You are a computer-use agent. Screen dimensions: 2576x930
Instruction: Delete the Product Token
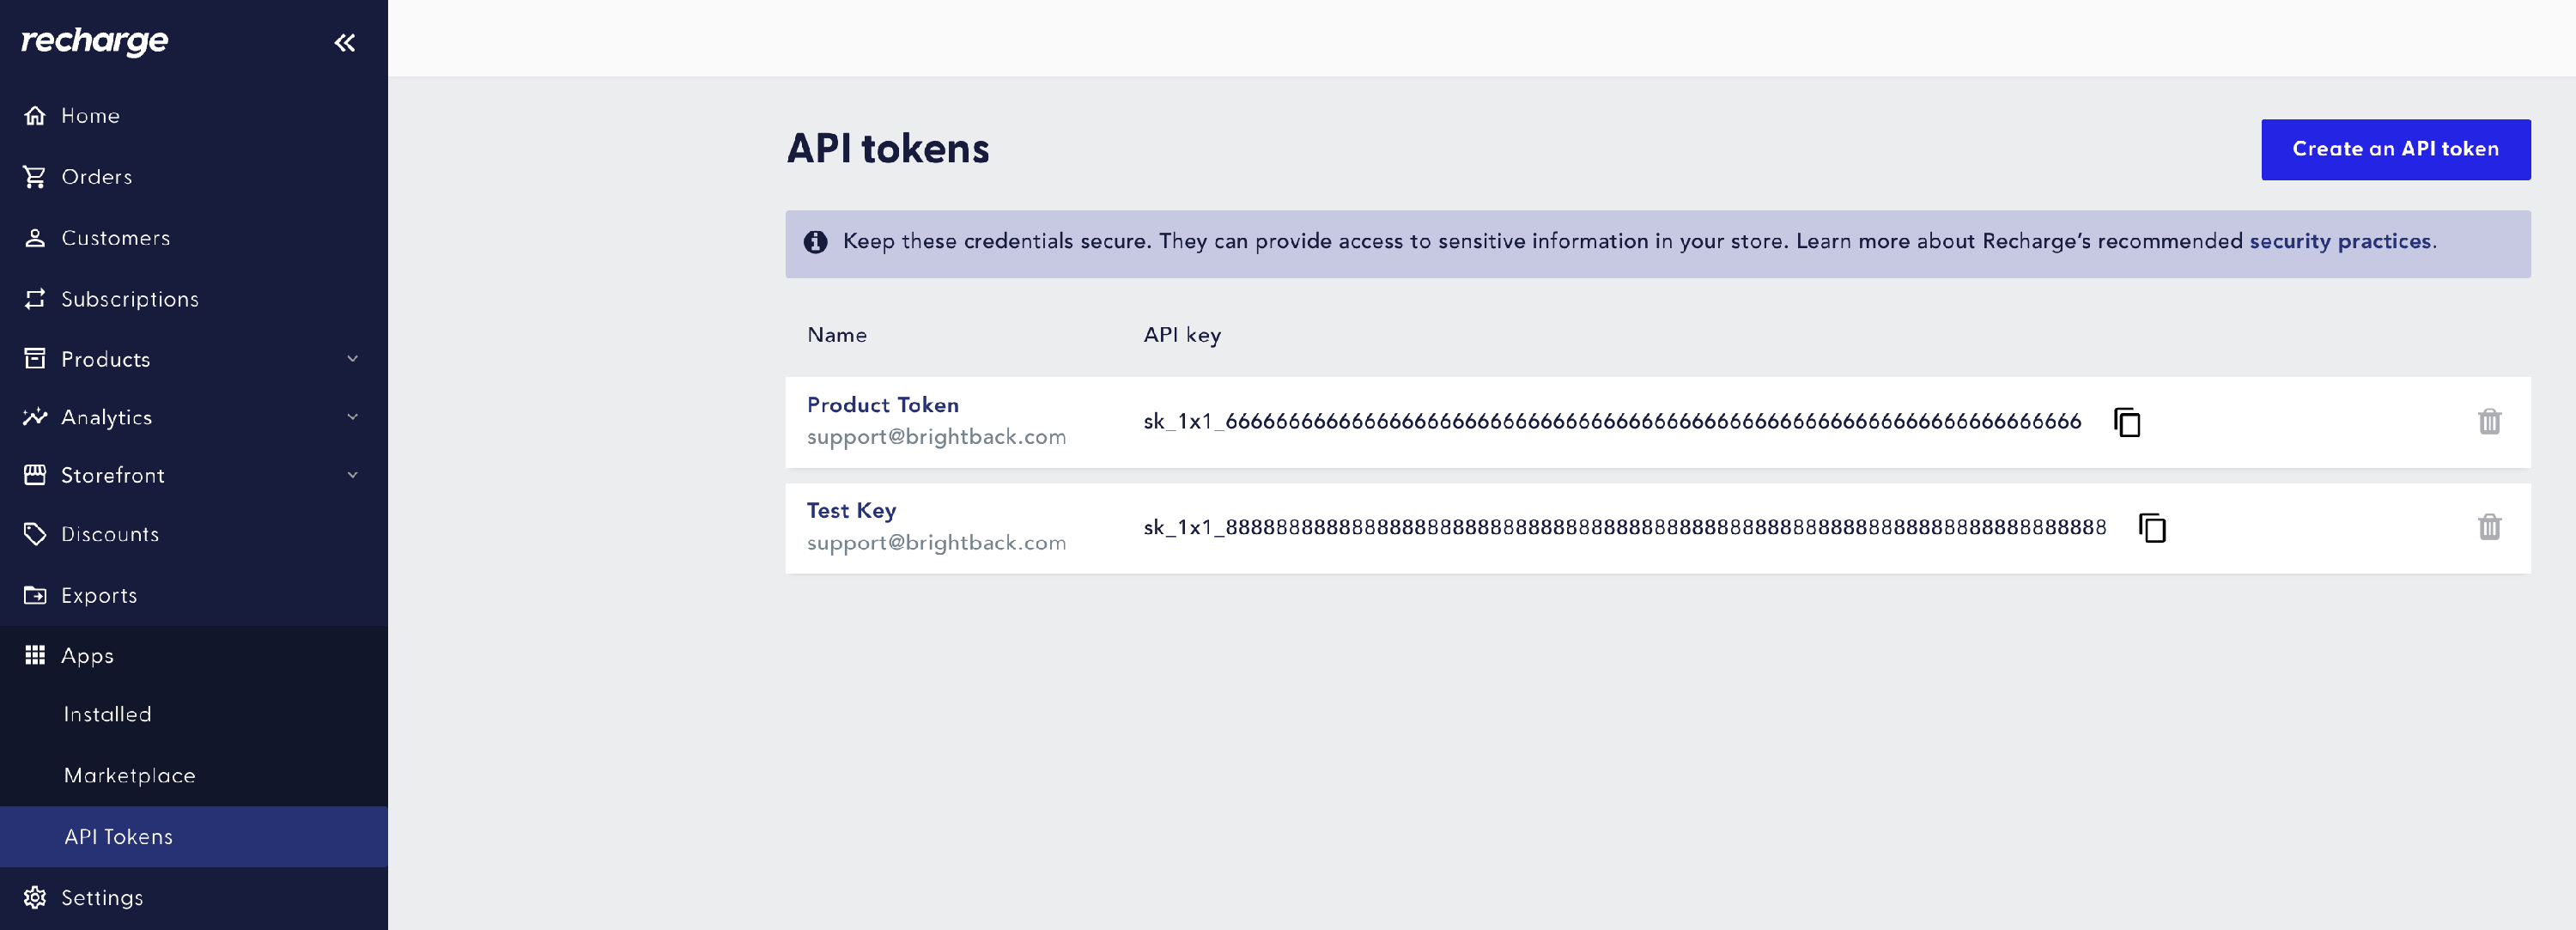pos(2489,422)
